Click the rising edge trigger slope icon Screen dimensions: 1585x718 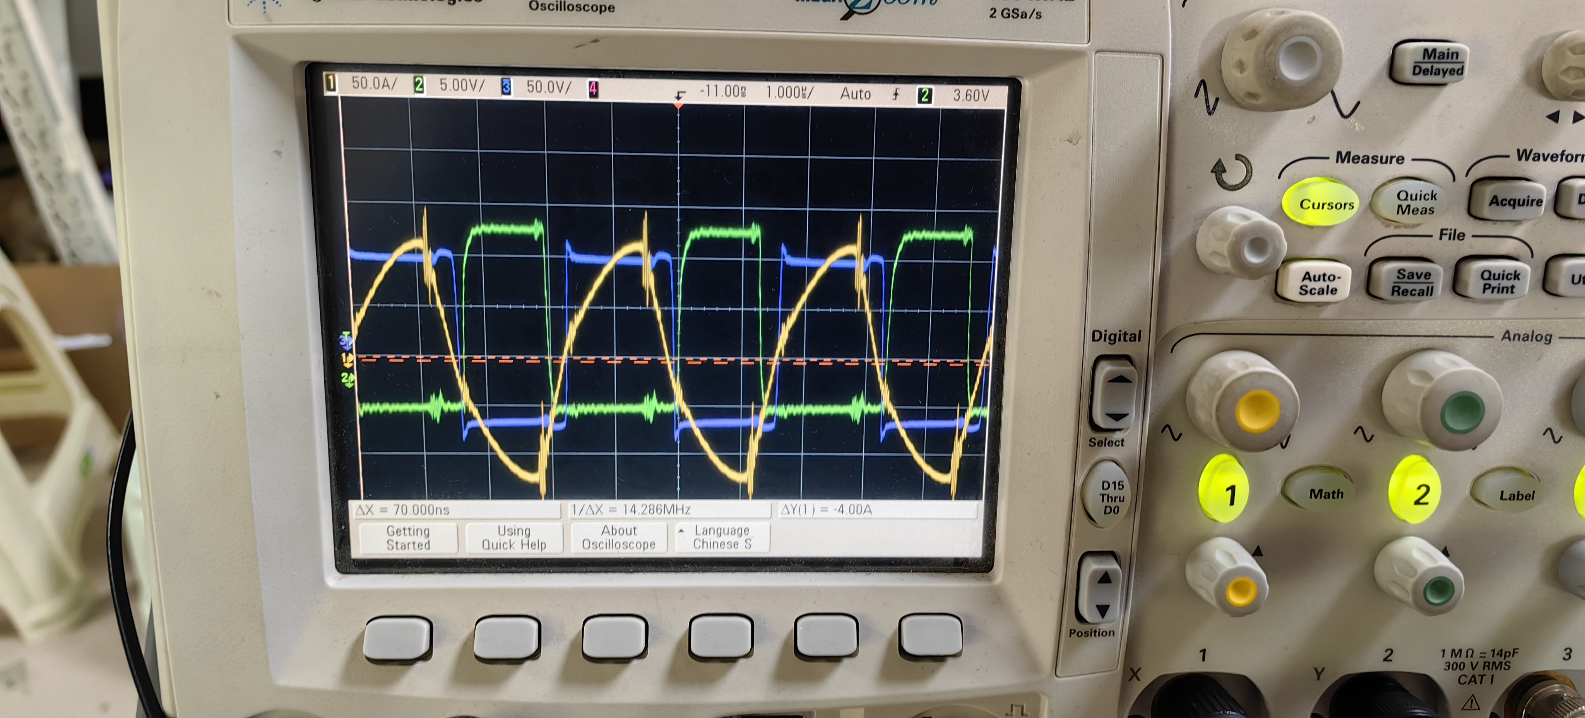pos(896,94)
